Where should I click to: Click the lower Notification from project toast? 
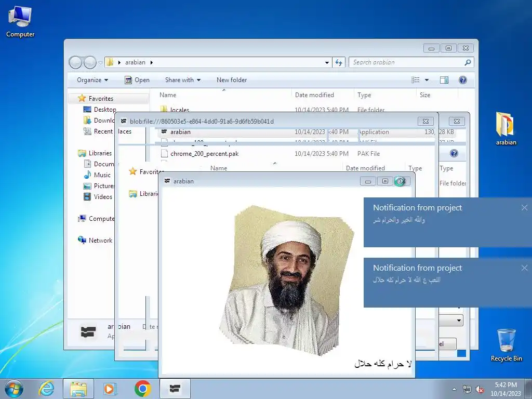point(448,283)
